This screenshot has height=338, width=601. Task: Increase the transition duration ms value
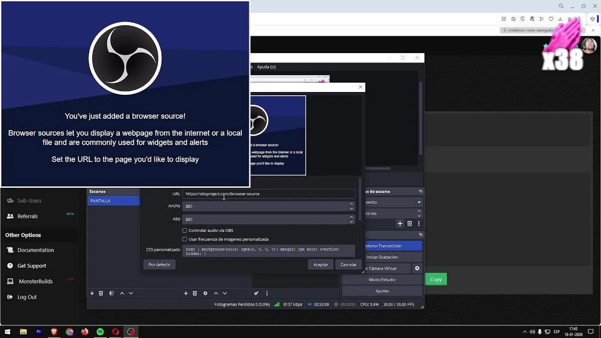tap(419, 212)
